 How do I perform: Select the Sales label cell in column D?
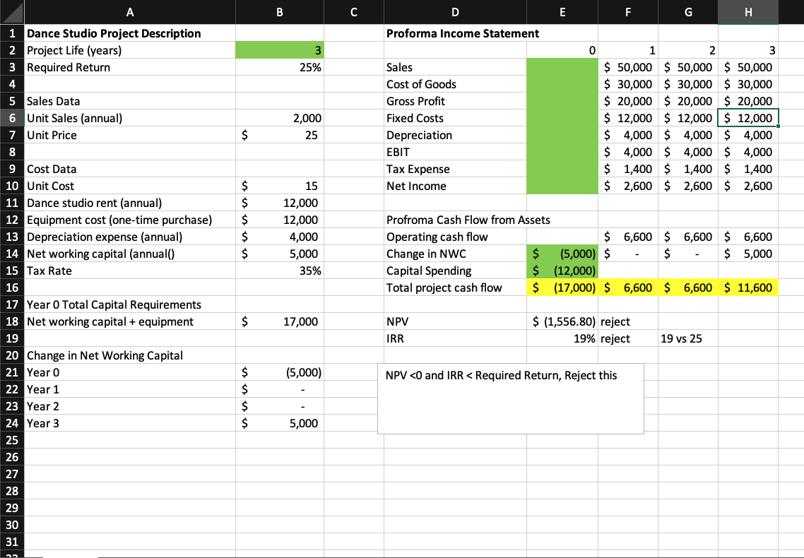point(455,67)
